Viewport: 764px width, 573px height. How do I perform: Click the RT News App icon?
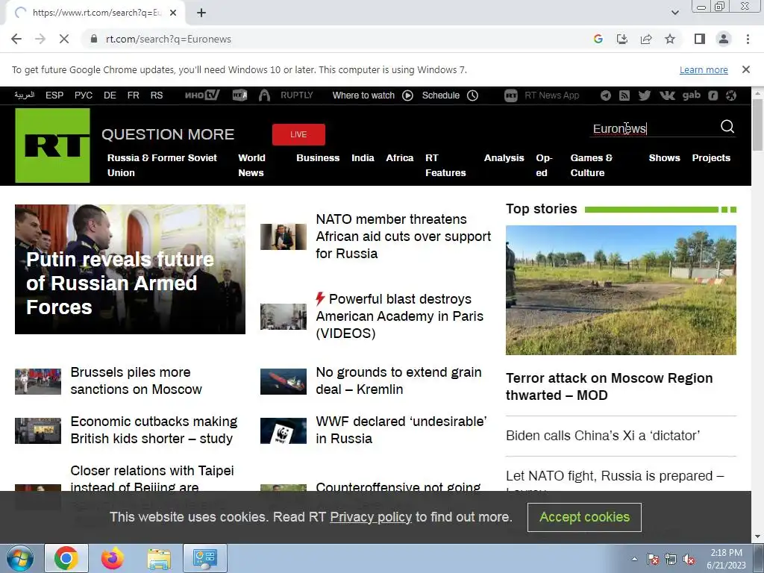(510, 95)
